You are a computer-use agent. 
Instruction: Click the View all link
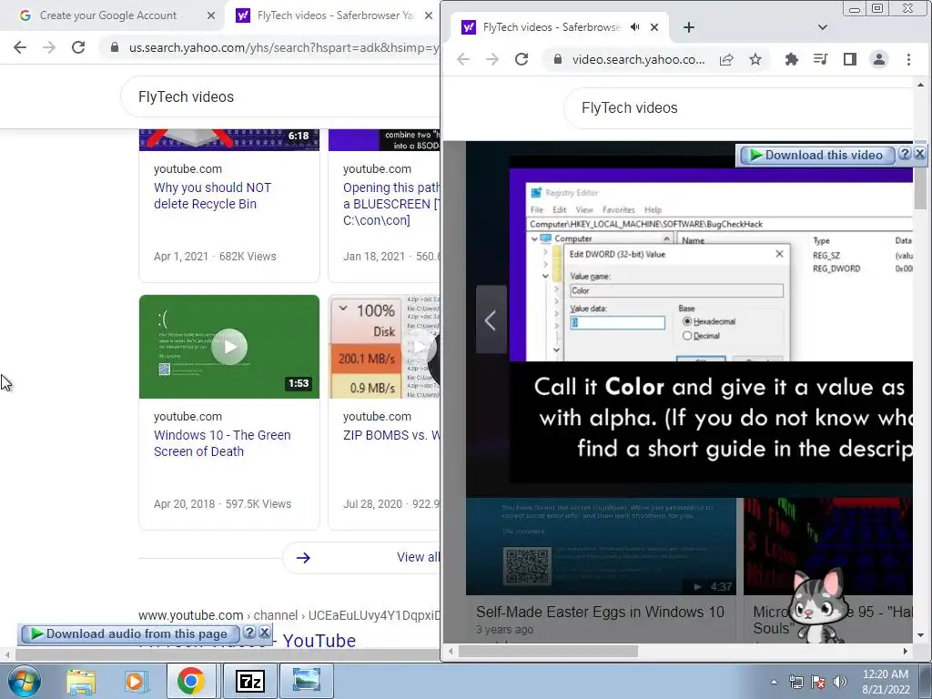[418, 558]
